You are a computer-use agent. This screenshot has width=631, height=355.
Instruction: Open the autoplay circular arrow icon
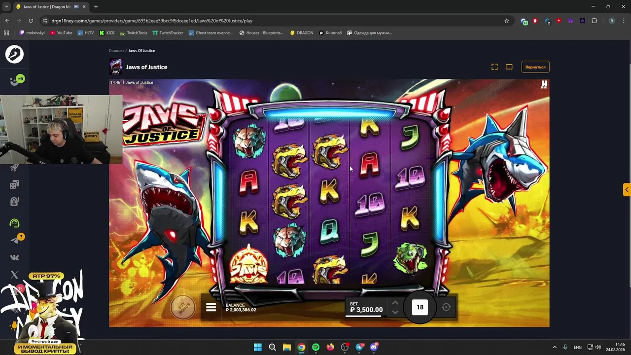tap(446, 307)
